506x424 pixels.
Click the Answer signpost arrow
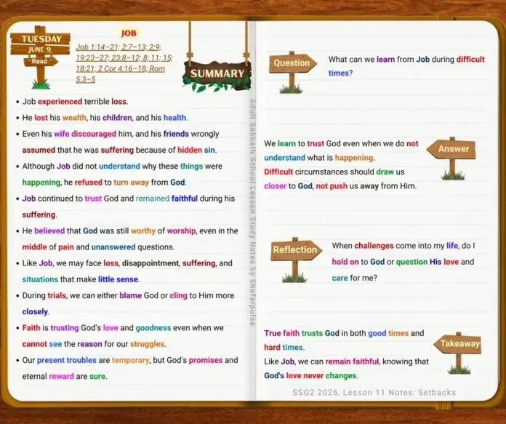pyautogui.click(x=451, y=149)
